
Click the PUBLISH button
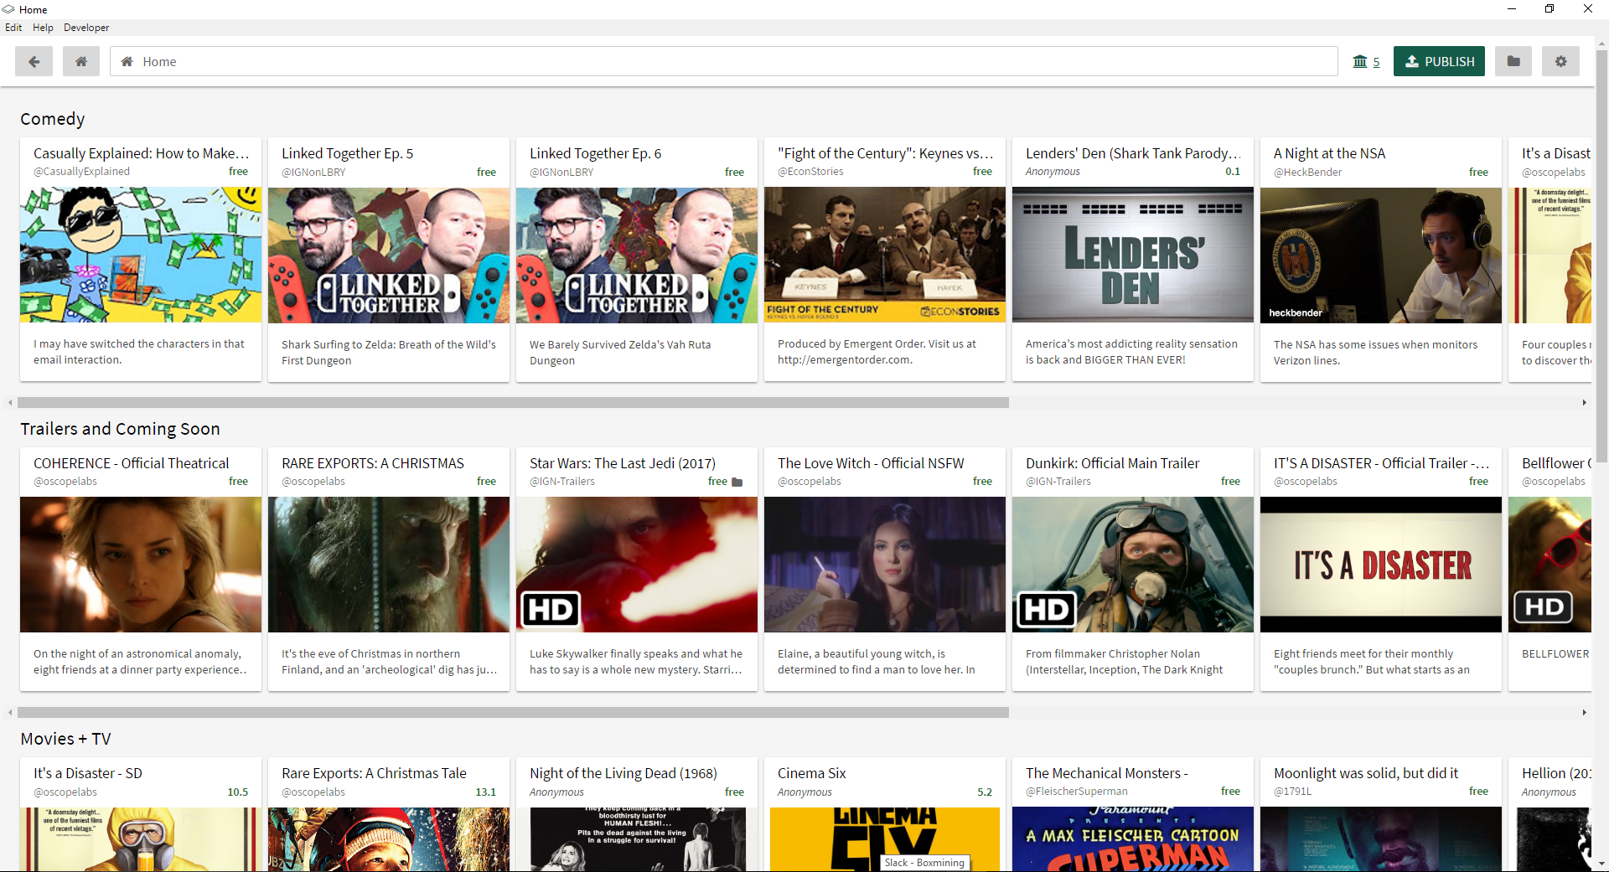pos(1439,61)
